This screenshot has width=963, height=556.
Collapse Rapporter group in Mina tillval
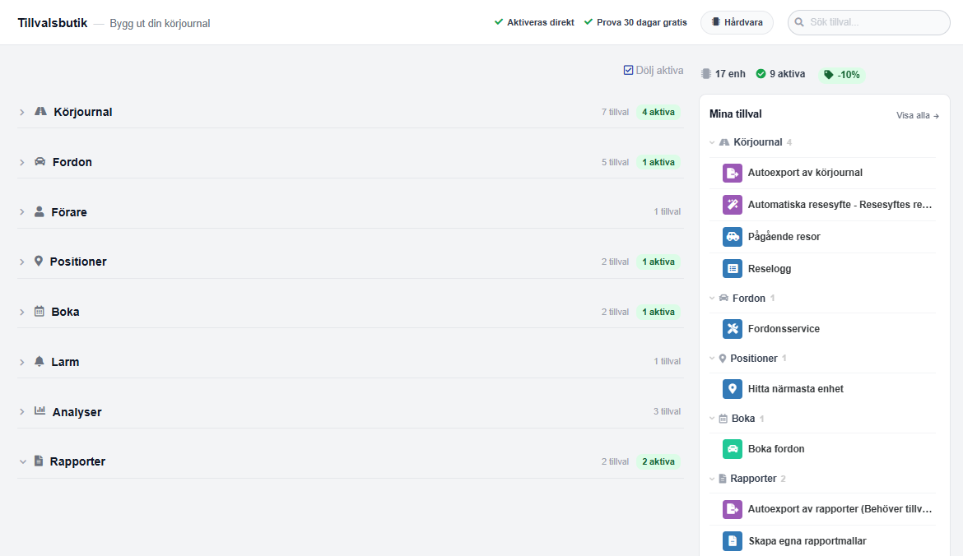[713, 479]
